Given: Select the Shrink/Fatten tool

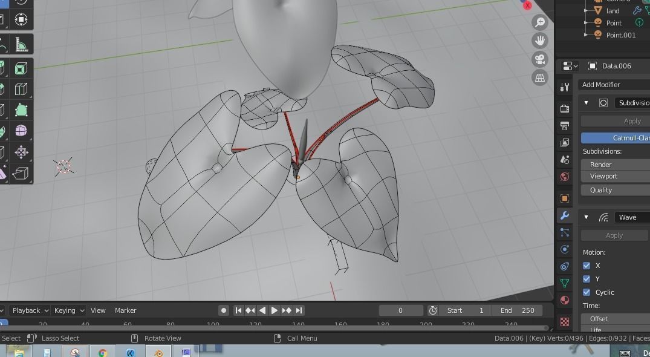Looking at the screenshot, I should coord(21,152).
